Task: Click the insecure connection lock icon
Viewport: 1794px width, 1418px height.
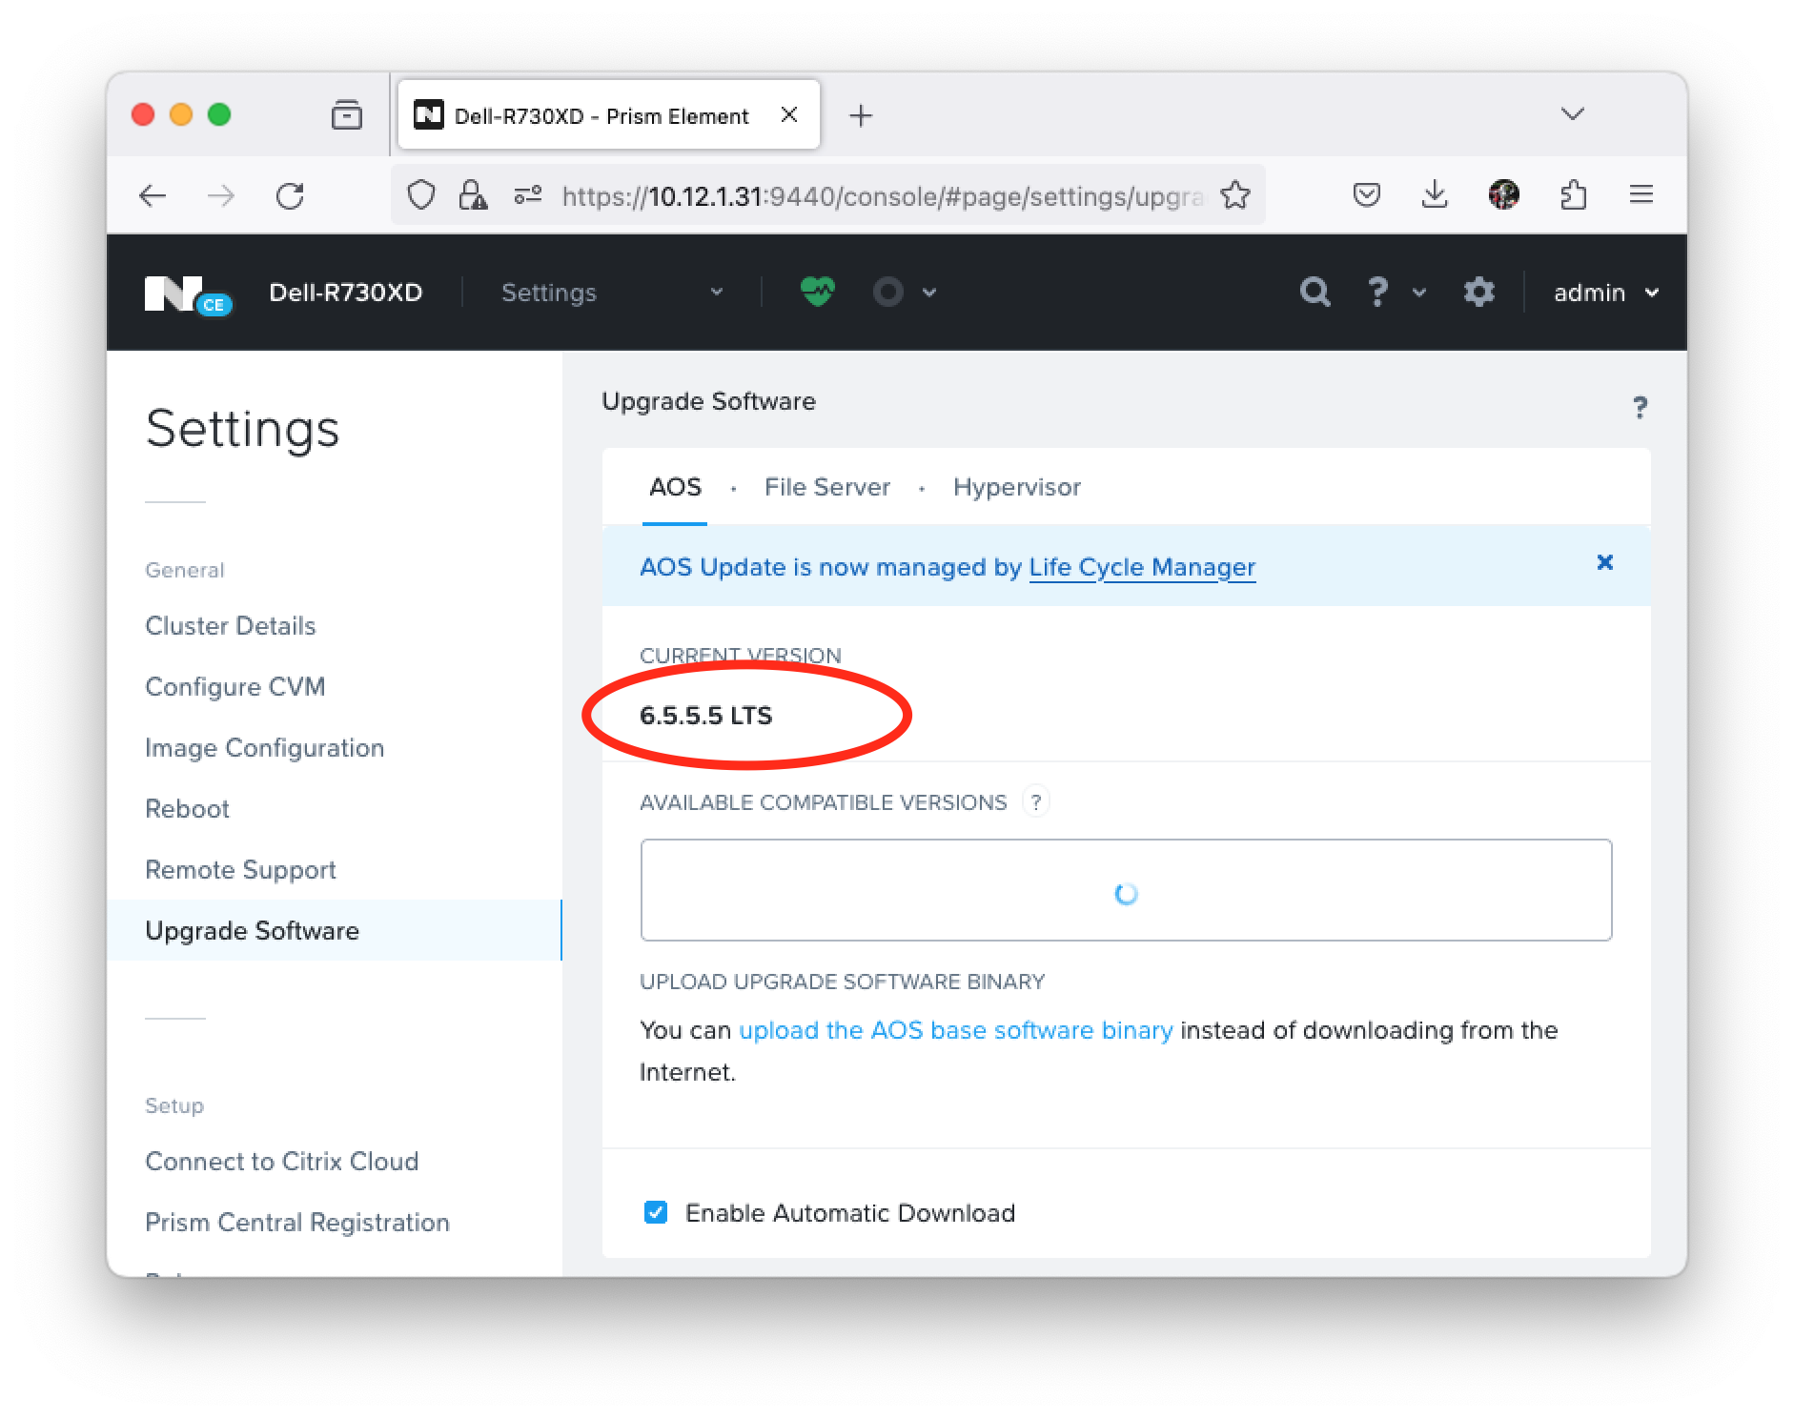Action: [472, 195]
